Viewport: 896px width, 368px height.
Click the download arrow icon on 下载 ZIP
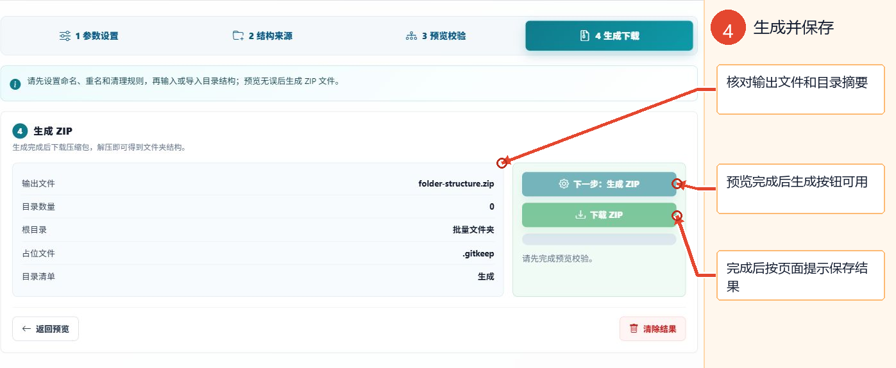580,215
